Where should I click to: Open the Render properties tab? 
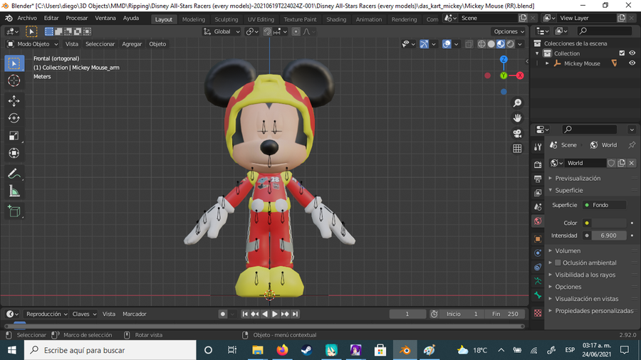538,164
